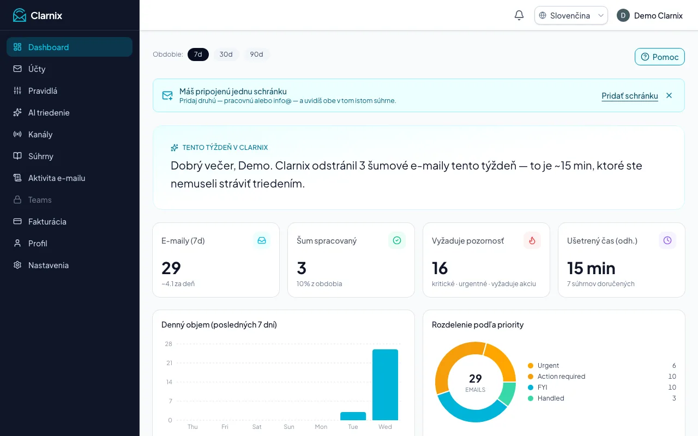Click the Tue bar in daily volume chart

pyautogui.click(x=353, y=416)
